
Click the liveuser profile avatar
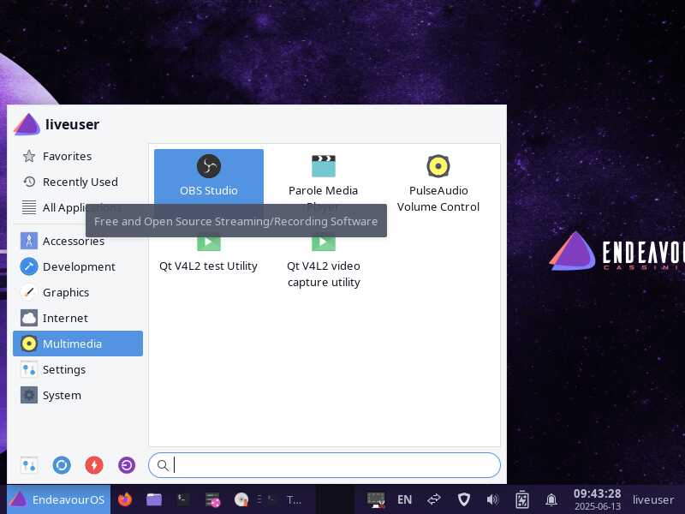coord(27,124)
